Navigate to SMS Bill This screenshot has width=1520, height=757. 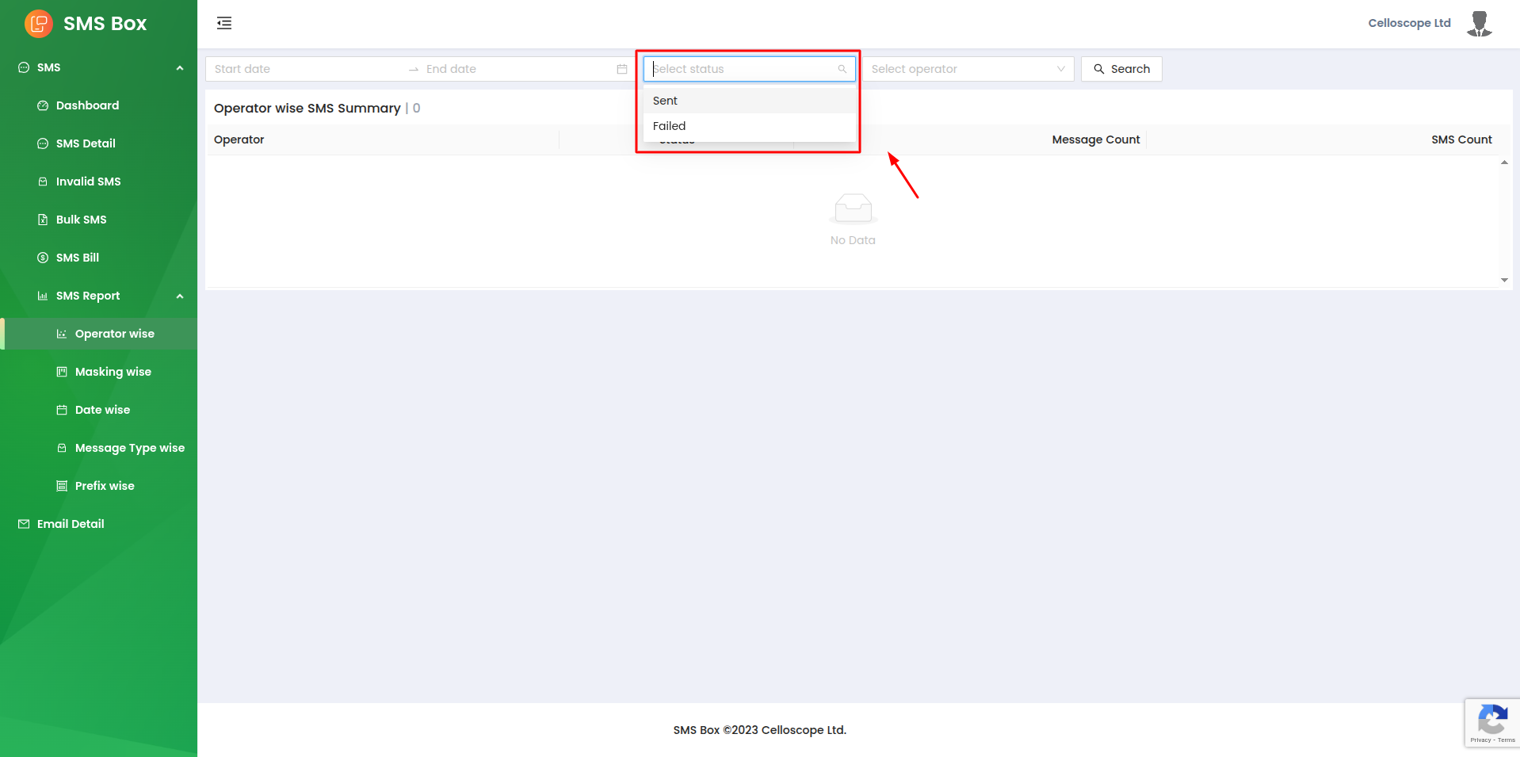pos(77,258)
